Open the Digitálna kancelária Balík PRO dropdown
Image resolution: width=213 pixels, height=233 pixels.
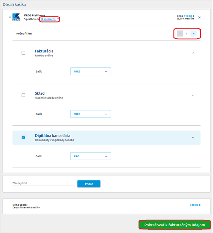91,156
